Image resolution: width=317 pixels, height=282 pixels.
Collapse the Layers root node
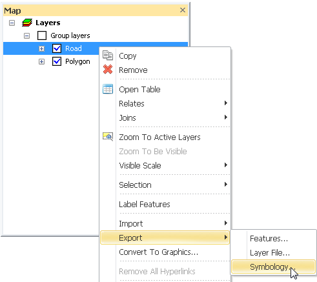12,23
